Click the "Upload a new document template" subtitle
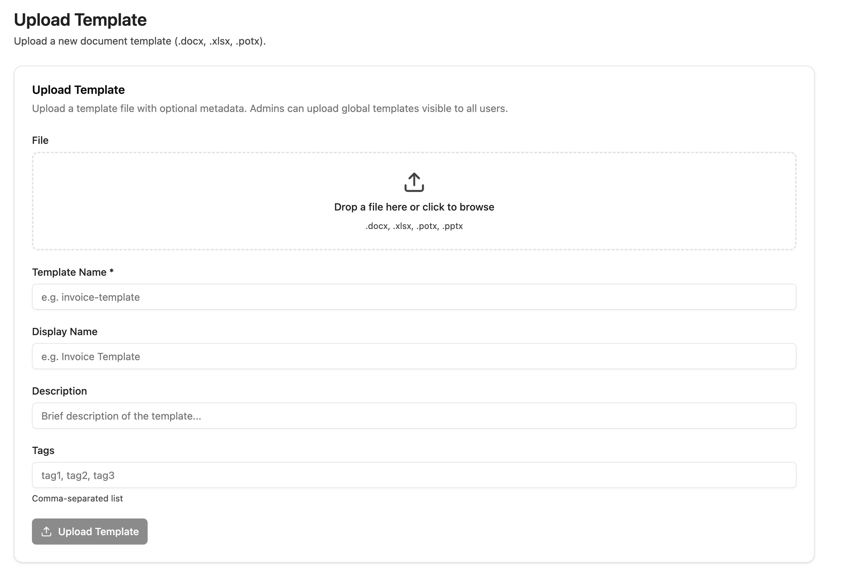The image size is (843, 579). coord(140,41)
